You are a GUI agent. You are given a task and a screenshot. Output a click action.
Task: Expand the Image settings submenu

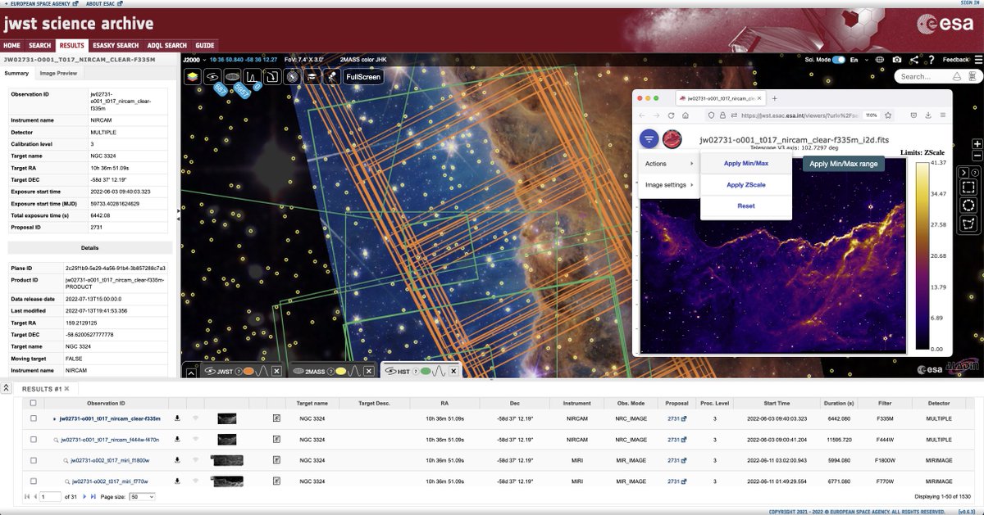coord(667,185)
